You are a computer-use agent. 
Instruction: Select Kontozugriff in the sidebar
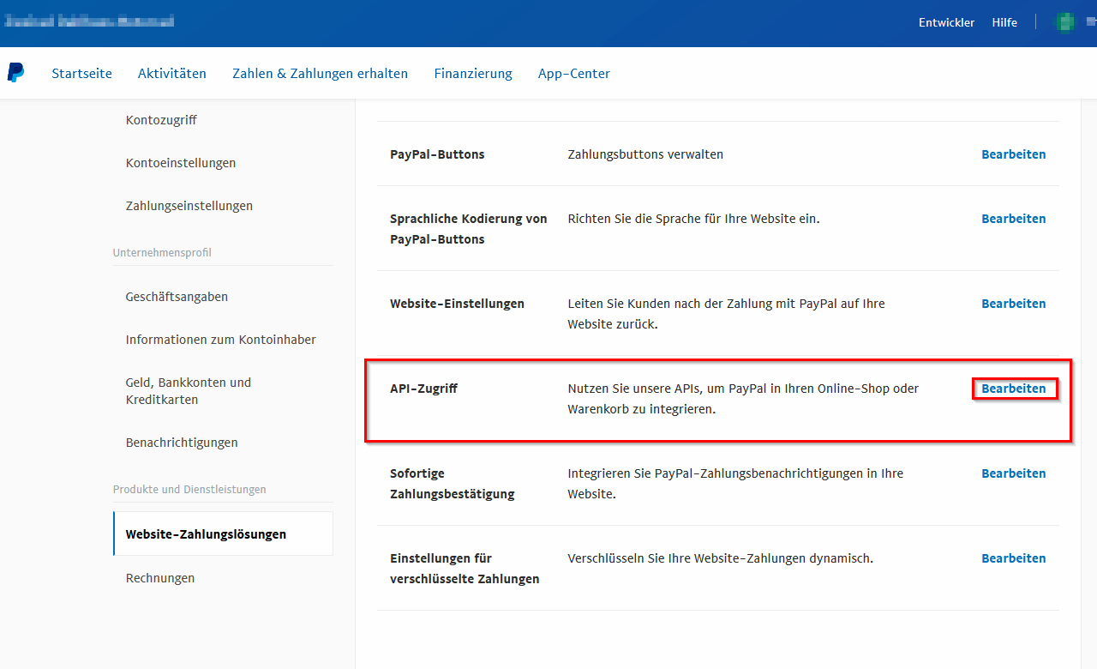point(161,120)
